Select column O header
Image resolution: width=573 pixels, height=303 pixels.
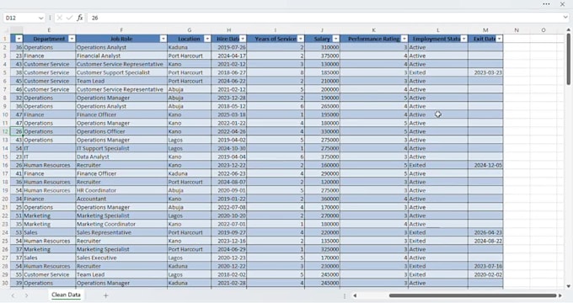(x=543, y=30)
